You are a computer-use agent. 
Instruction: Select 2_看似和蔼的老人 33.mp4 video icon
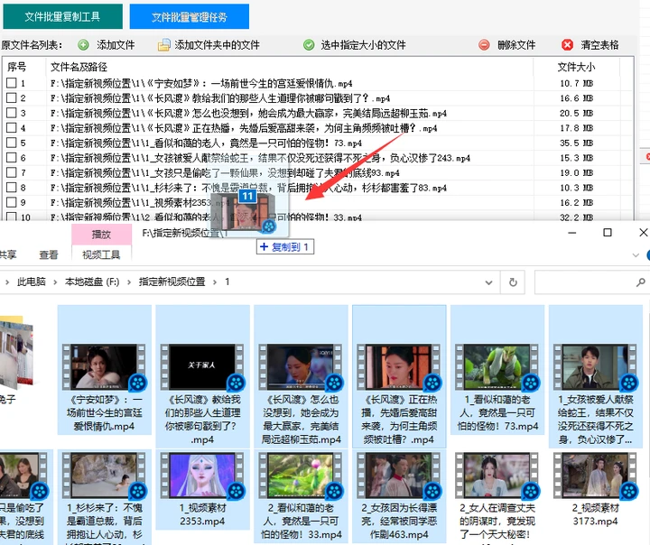[301, 475]
